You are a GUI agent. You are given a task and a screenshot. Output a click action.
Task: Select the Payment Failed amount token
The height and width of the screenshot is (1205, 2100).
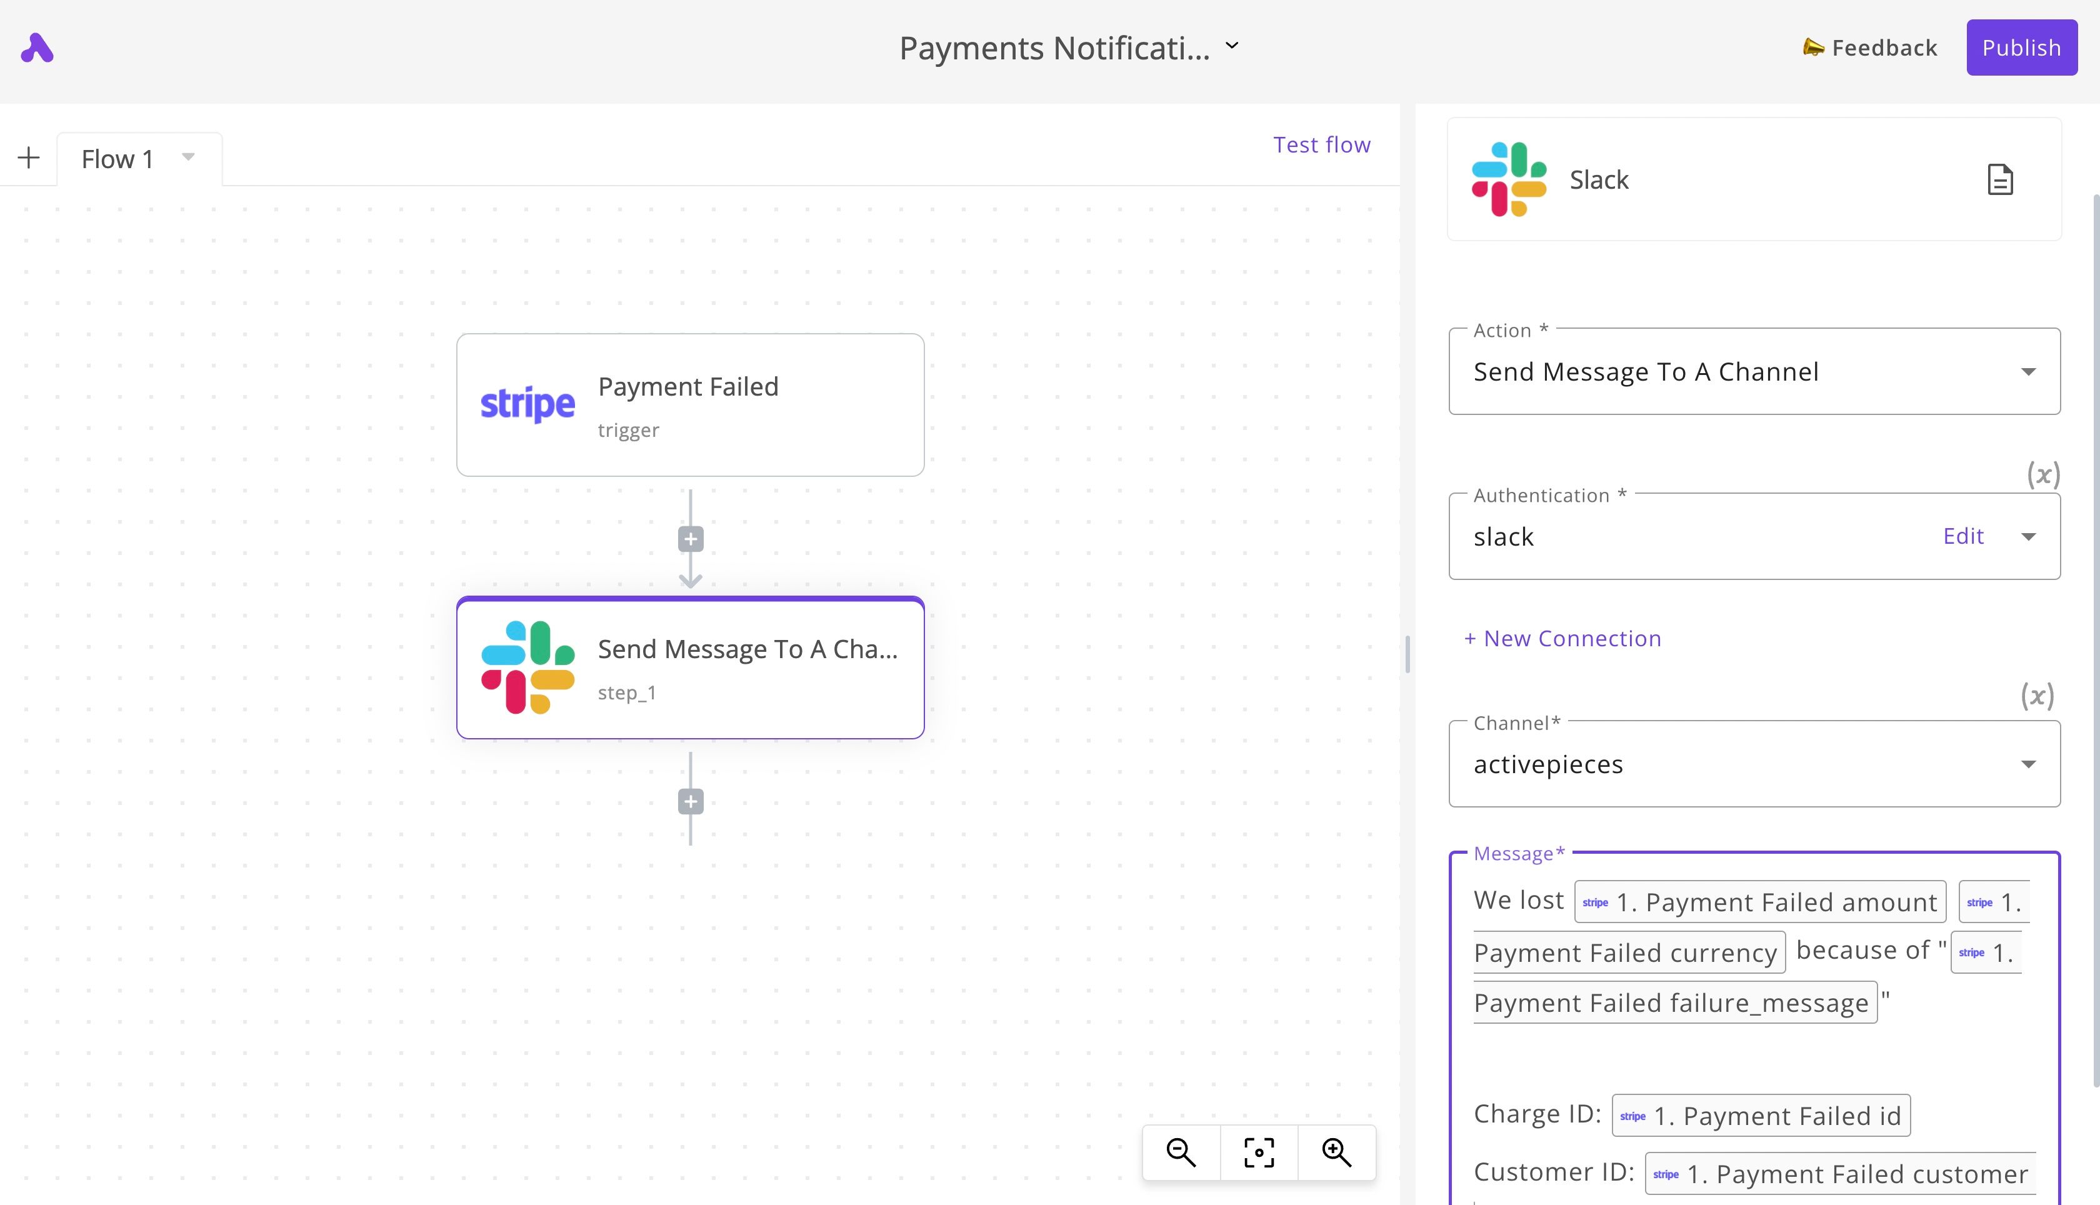[1760, 902]
